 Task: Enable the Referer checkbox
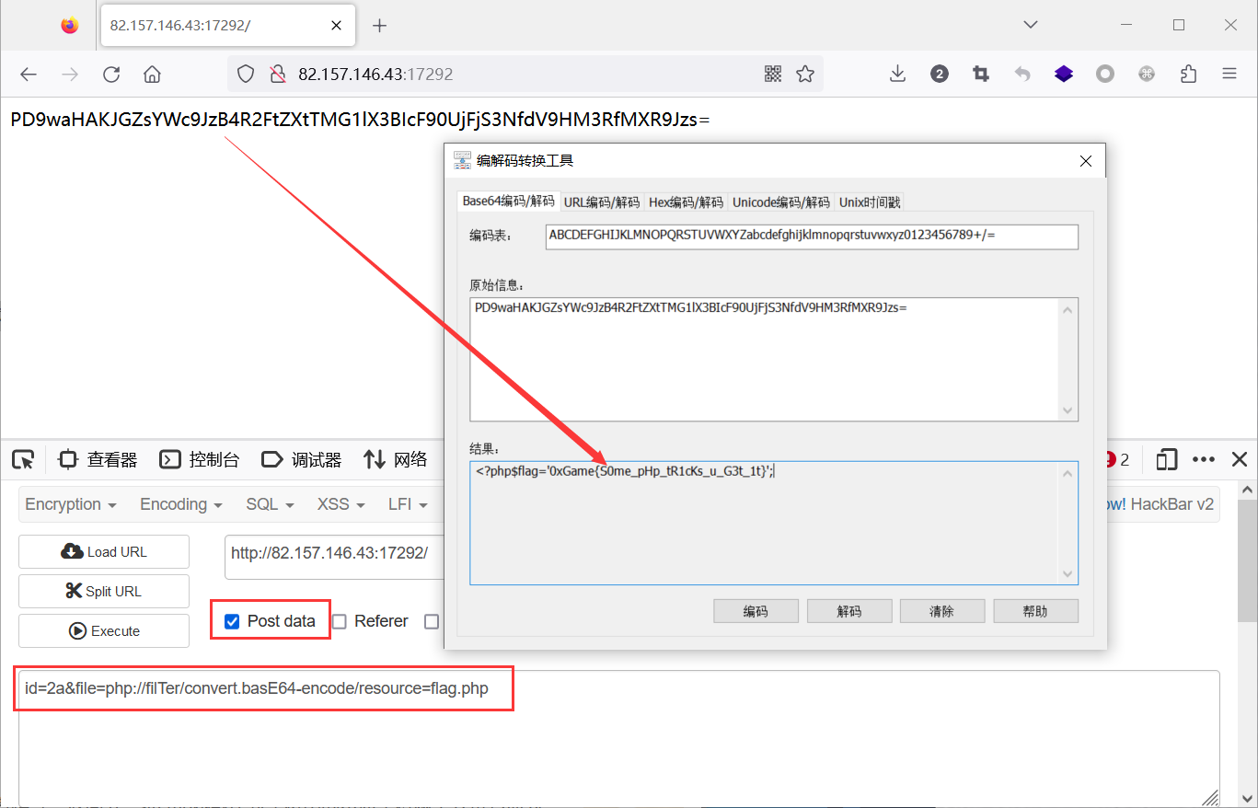point(339,621)
